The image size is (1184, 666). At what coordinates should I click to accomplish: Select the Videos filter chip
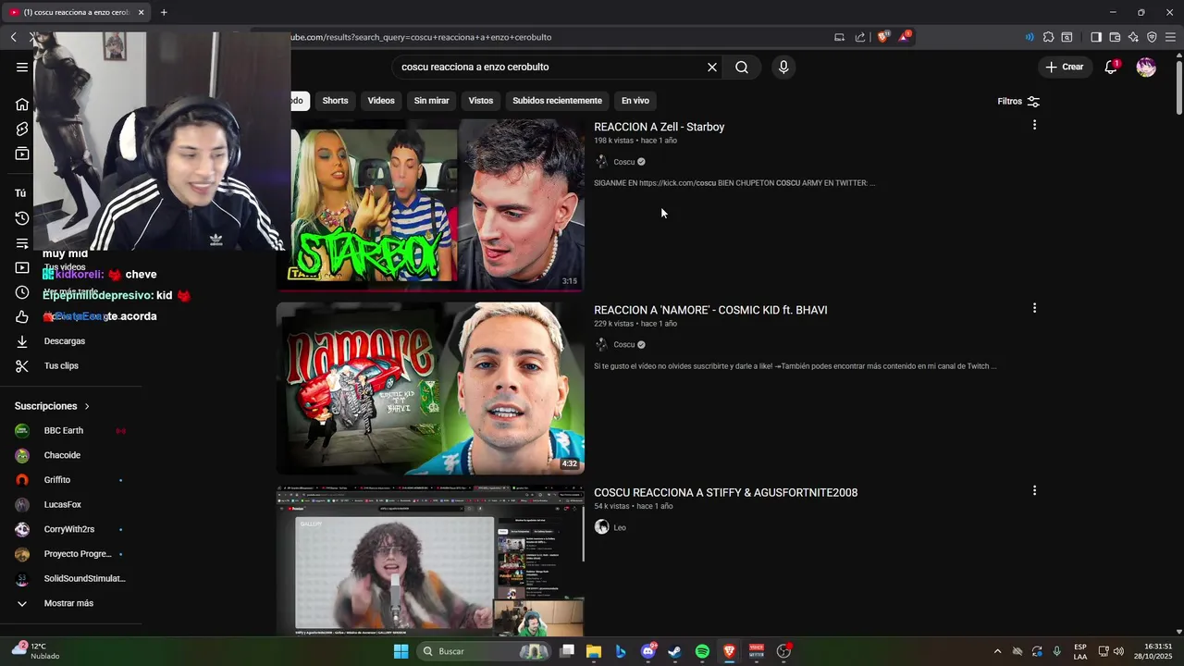tap(381, 101)
